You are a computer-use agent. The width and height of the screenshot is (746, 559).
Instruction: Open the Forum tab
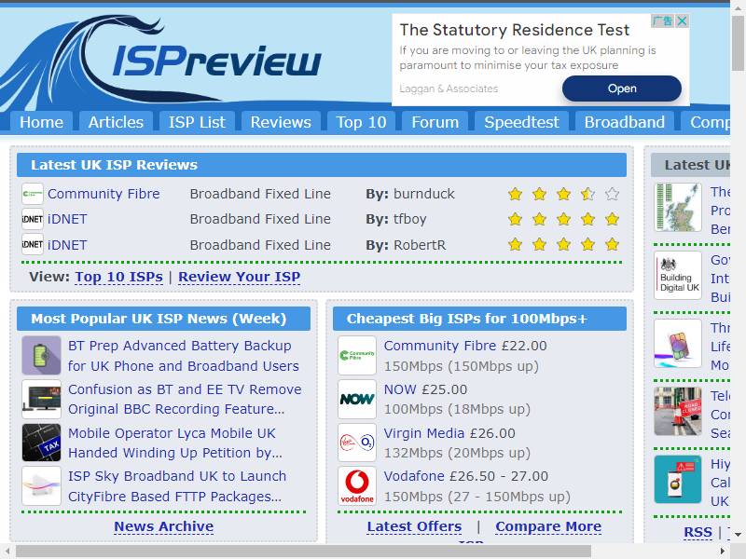click(435, 122)
